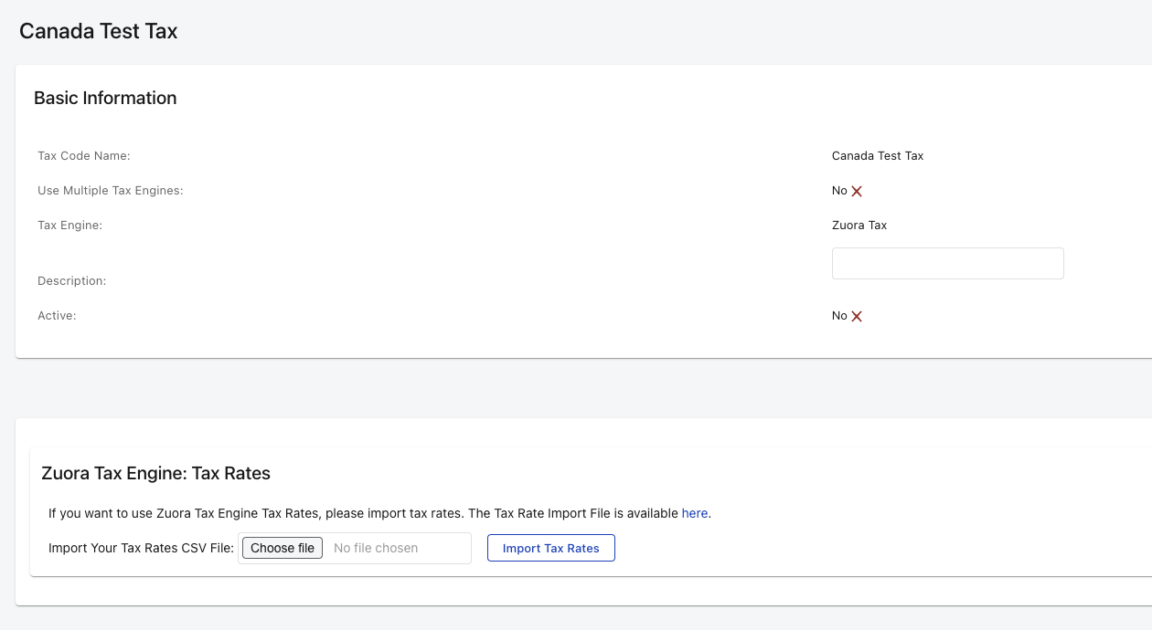Select the 'Canada Test Tax' page title
Screen dimensions: 1152x630
99,31
